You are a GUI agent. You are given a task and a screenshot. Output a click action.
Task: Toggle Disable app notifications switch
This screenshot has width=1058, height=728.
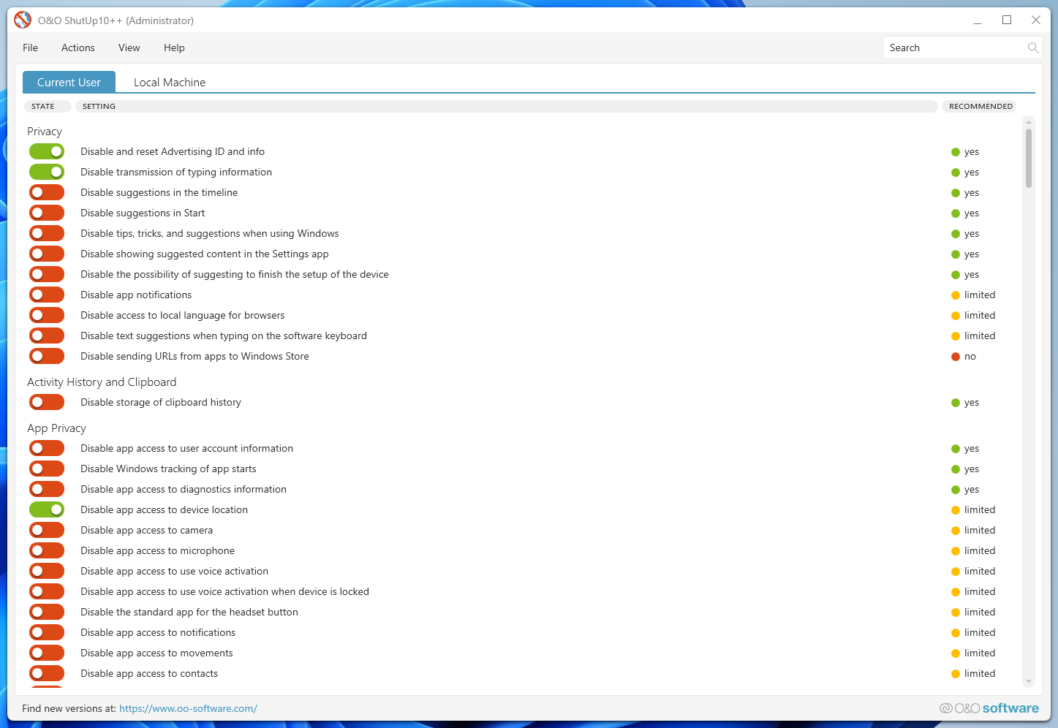tap(47, 295)
